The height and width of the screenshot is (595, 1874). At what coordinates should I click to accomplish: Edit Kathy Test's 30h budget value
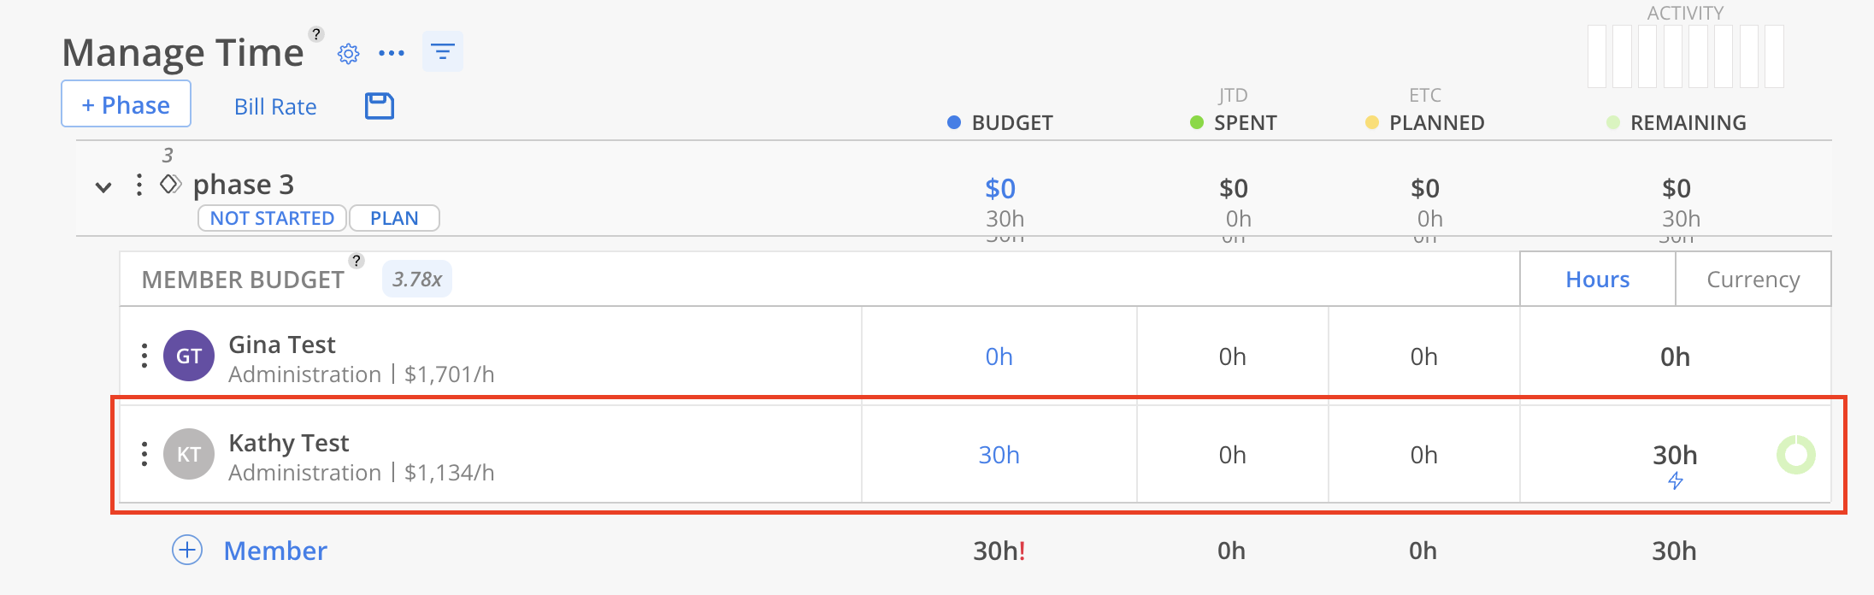point(999,455)
